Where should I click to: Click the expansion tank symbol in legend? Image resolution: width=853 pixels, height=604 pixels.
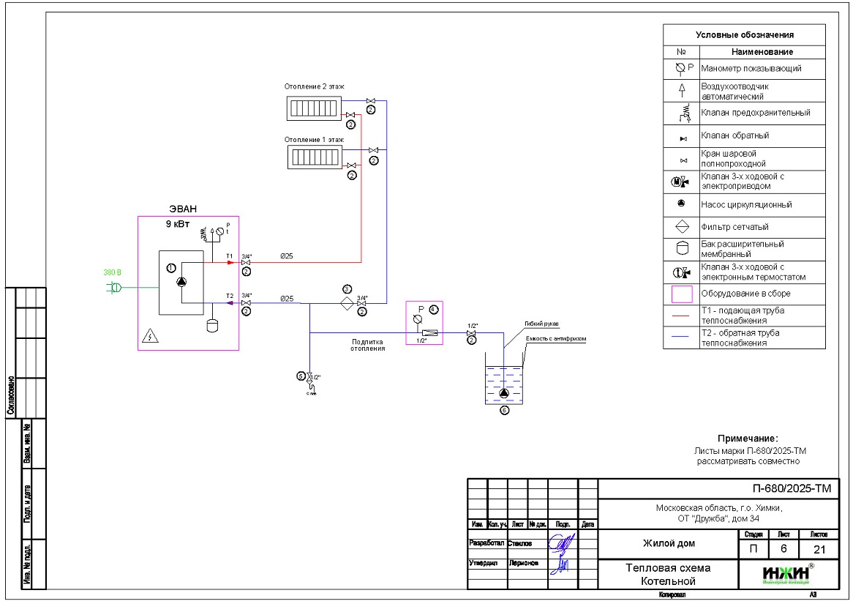(x=681, y=249)
